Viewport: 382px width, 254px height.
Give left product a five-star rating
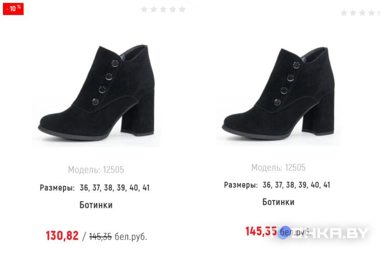tap(182, 9)
